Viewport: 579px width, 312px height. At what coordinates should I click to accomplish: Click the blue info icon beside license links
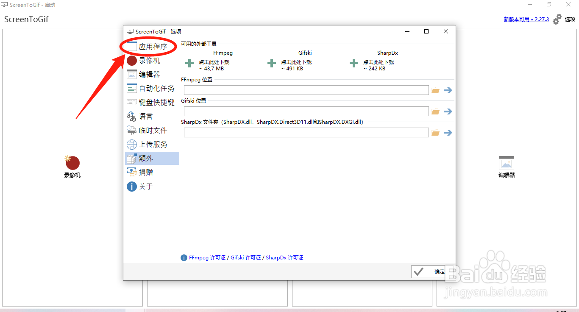pyautogui.click(x=184, y=258)
